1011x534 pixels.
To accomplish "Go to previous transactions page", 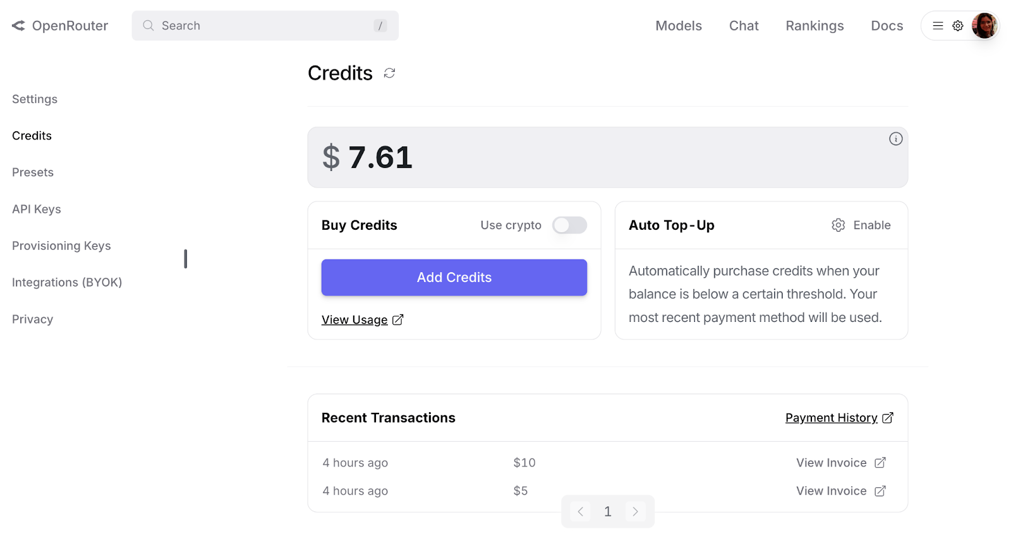I will tap(580, 512).
